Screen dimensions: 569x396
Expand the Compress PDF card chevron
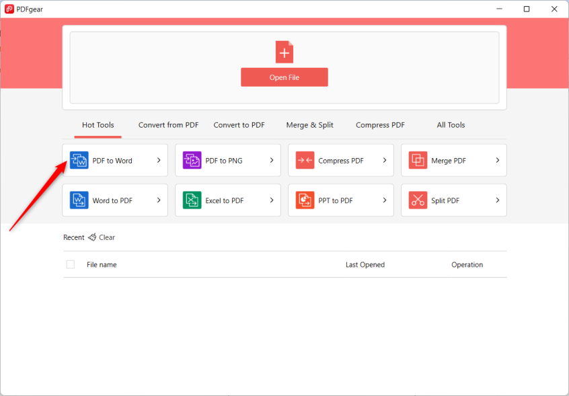tap(385, 160)
